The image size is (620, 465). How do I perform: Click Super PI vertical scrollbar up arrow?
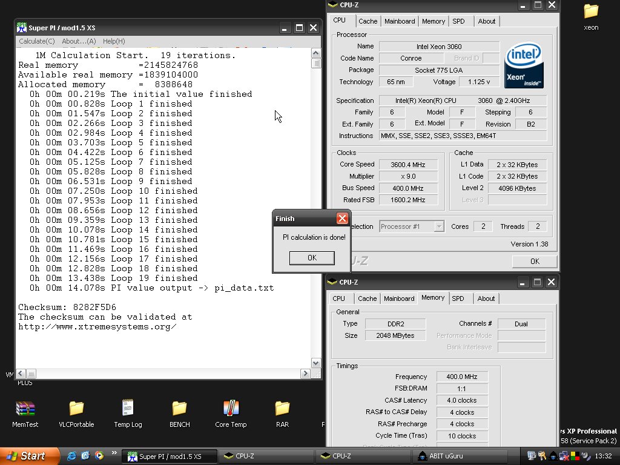[315, 53]
